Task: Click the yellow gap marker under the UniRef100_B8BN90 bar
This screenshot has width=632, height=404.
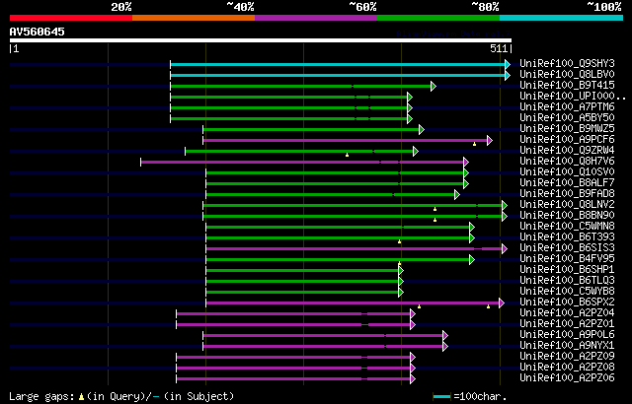Action: click(434, 220)
